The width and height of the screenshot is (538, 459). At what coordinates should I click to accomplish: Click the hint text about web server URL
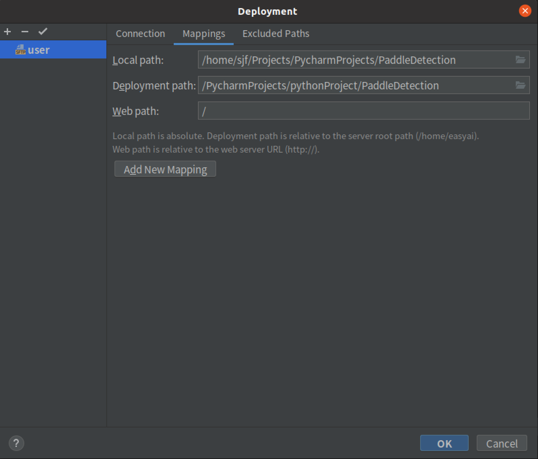216,150
